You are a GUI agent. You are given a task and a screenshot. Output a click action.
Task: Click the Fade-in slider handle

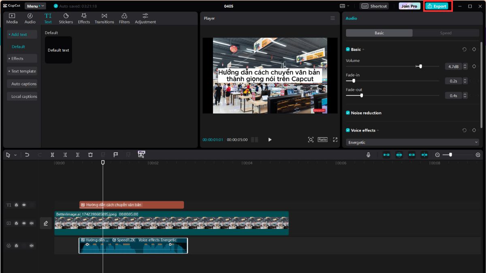point(354,81)
